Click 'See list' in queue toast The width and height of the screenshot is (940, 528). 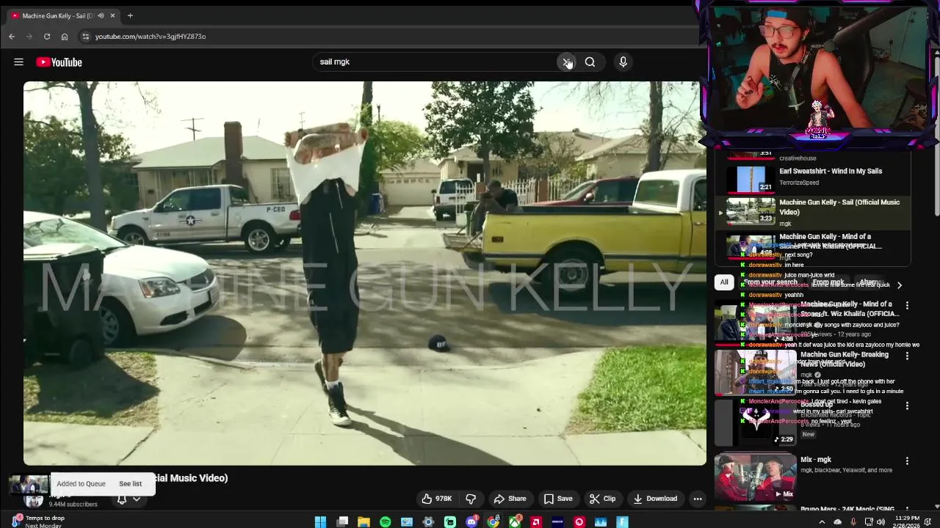(x=130, y=484)
